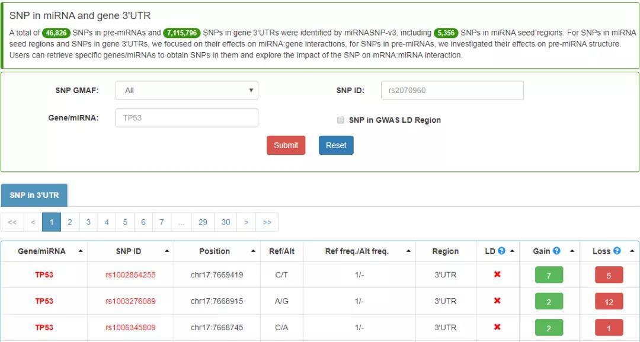This screenshot has height=342, width=640.
Task: Click the red X LD marker for rs1002854255
Action: coord(498,275)
